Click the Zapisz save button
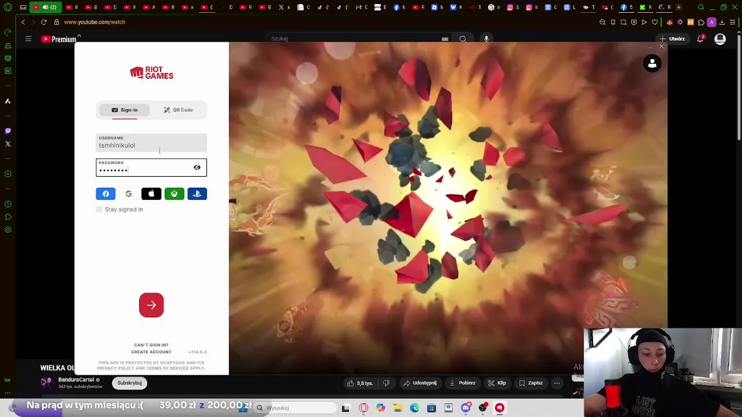The image size is (742, 417). [x=530, y=383]
